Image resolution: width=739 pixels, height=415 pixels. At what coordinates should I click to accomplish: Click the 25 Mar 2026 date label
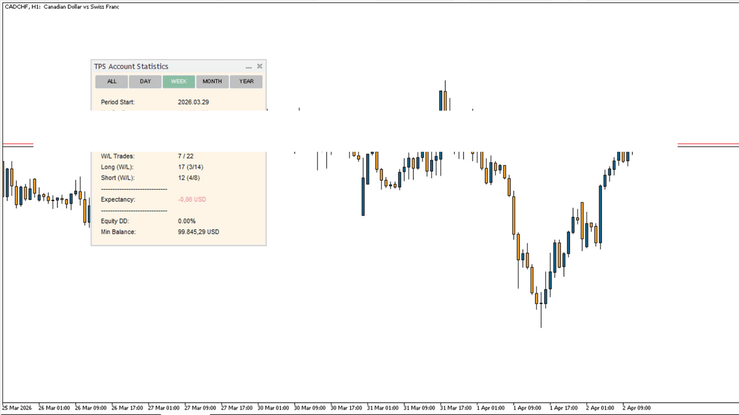(x=17, y=408)
